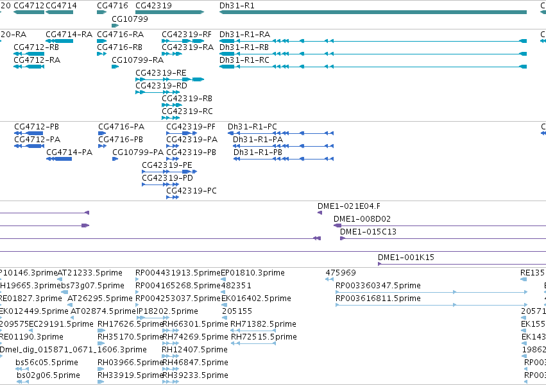Open the CG10799 gene label
Screen dimensions: 546x385
130,19
